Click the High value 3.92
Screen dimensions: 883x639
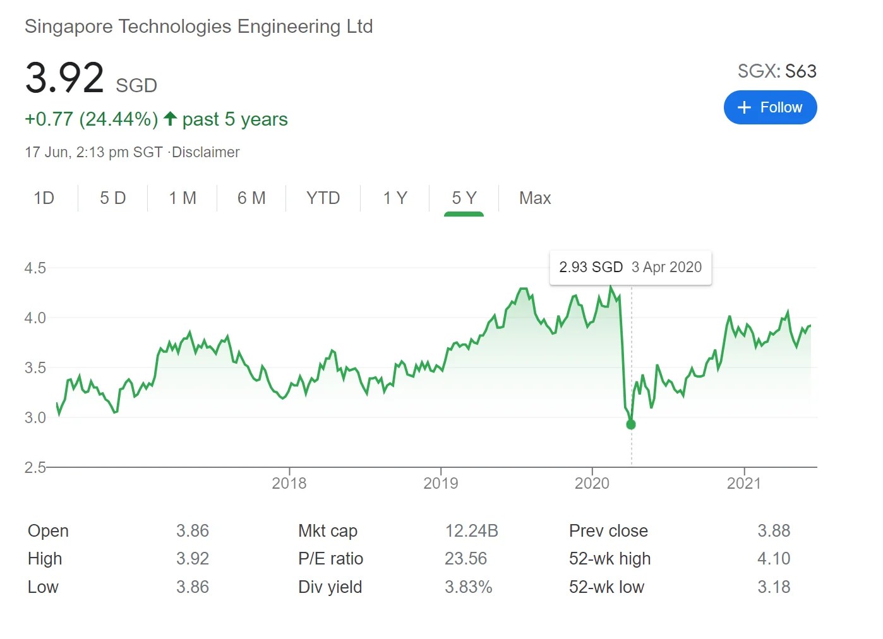193,559
